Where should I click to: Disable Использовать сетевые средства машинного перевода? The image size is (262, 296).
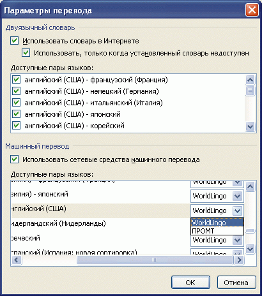(14, 159)
